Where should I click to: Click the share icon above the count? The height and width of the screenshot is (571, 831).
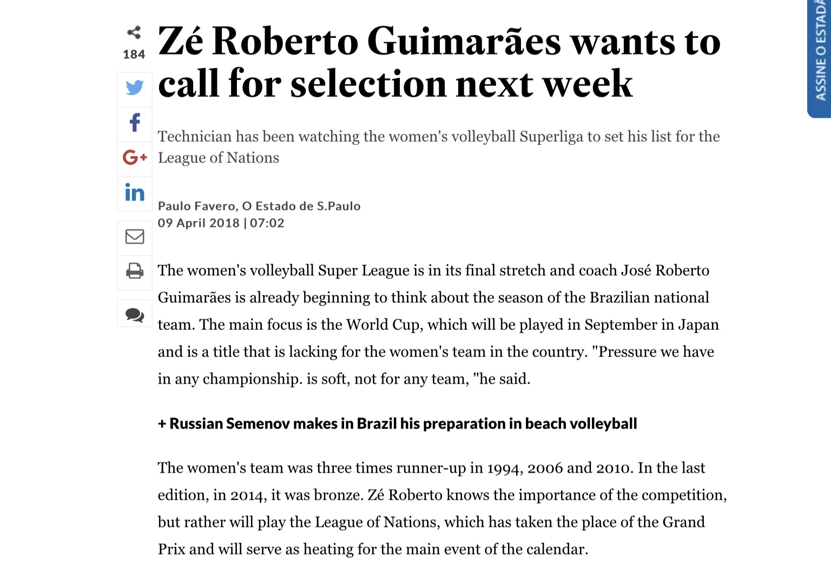coord(134,32)
